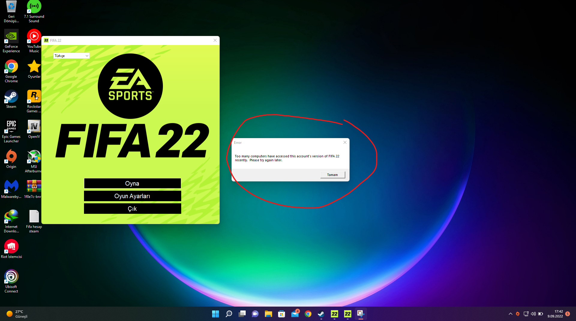This screenshot has width=576, height=321.
Task: Open the volume speaker tray icon
Action: [x=533, y=314]
